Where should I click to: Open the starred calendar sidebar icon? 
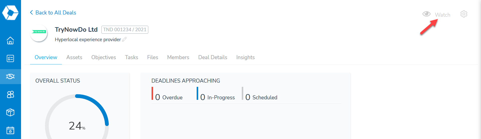(10, 130)
